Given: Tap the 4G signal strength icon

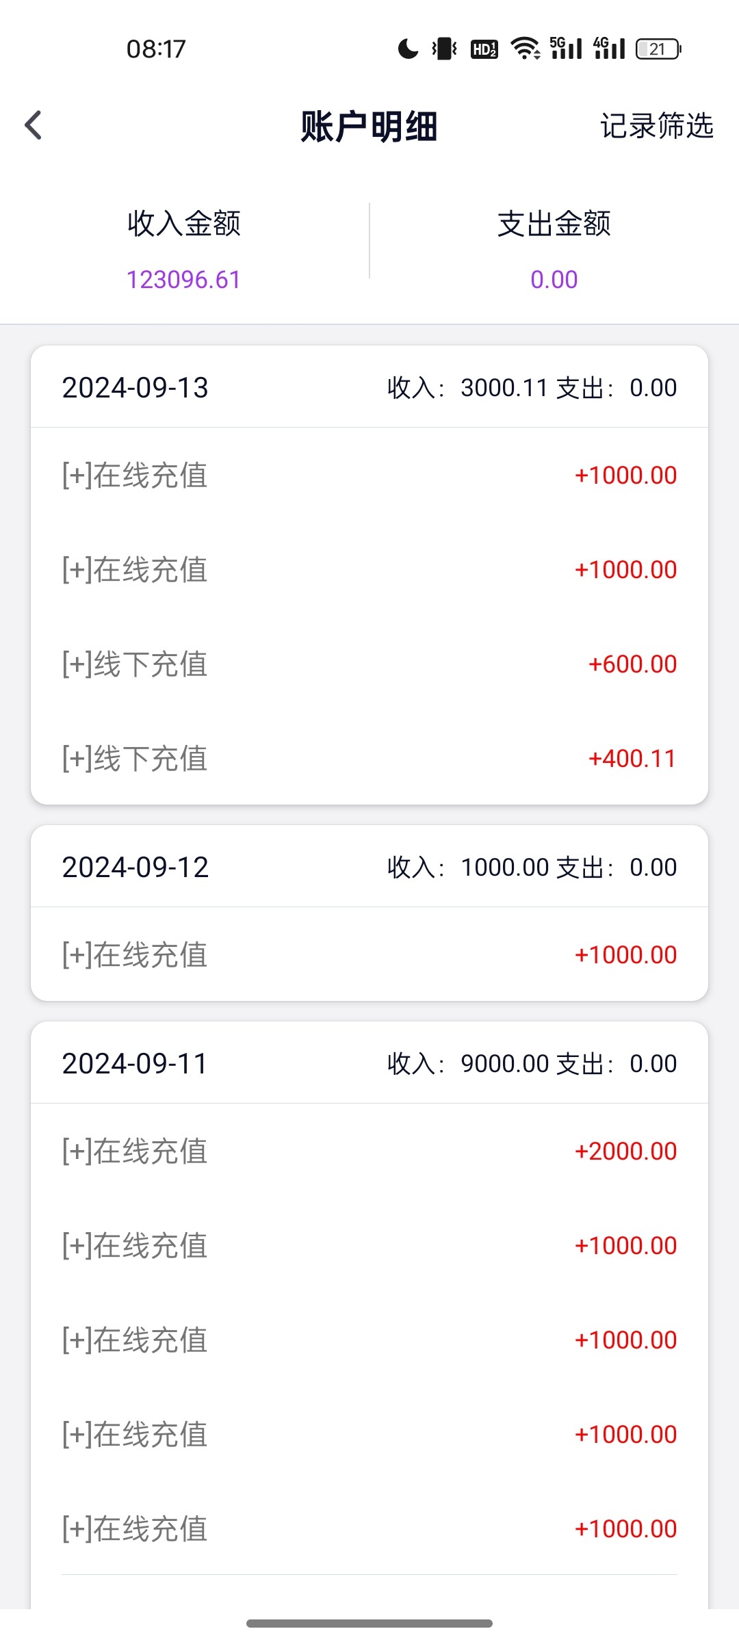Looking at the screenshot, I should (609, 49).
